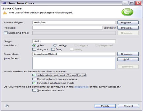Maximize the New Java Class dialog
Image resolution: width=143 pixels, height=111 pixels.
(x=132, y=3)
